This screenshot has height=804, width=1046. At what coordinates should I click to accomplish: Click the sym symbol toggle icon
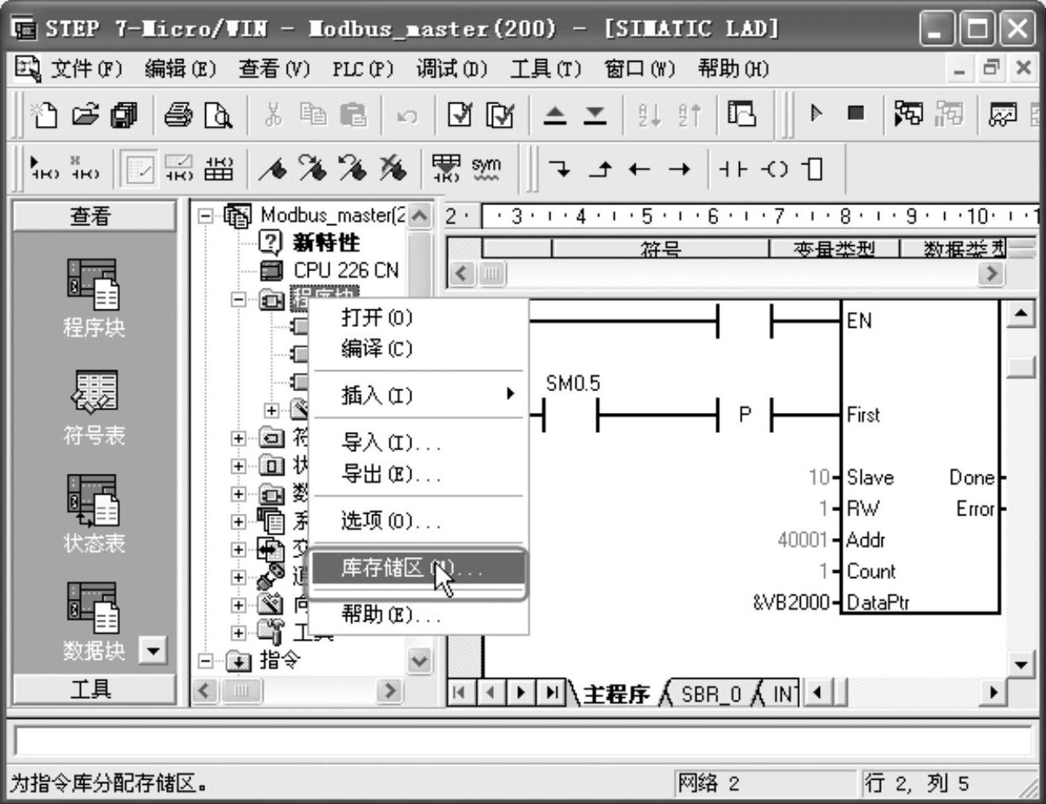[x=485, y=168]
